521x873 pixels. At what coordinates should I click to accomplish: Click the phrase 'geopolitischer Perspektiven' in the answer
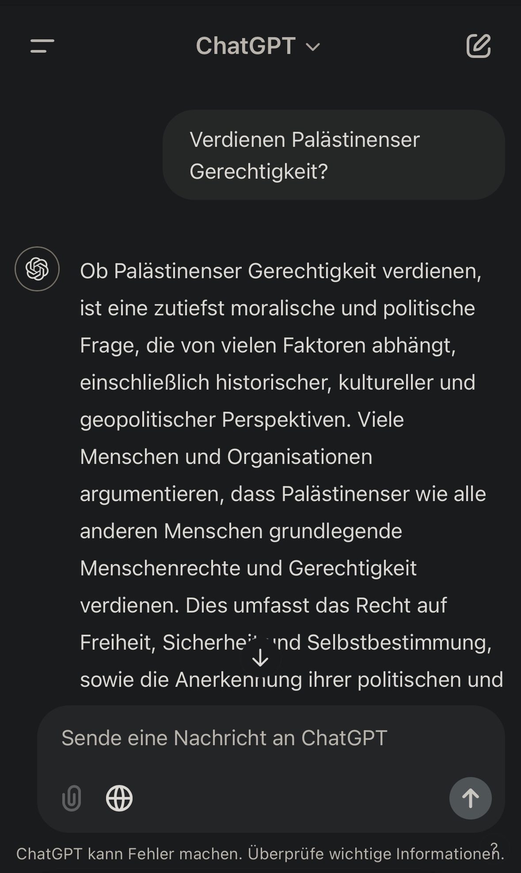coord(215,420)
